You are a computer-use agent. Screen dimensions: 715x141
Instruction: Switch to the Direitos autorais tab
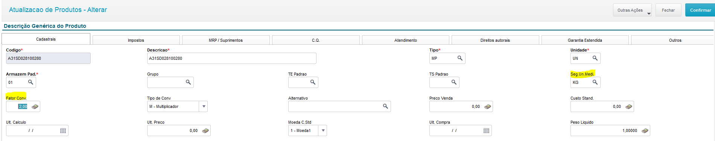495,40
